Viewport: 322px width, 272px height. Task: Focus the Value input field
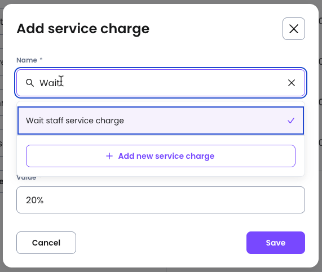pos(161,200)
